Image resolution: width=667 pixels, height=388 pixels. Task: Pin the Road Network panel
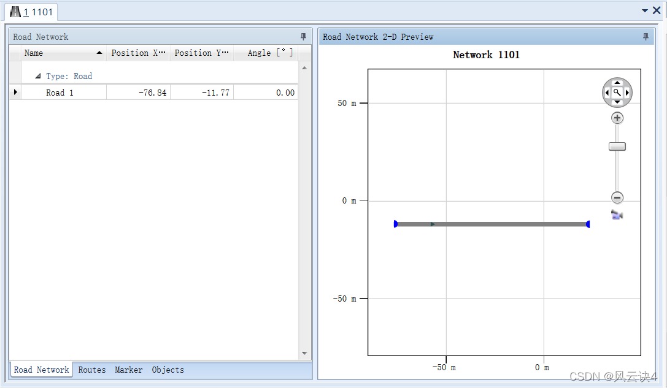(x=303, y=37)
